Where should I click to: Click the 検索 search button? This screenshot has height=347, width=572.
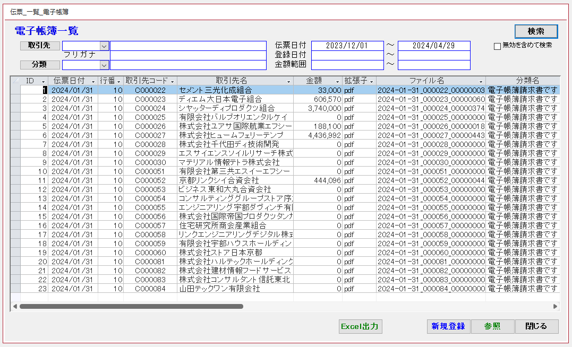(536, 31)
